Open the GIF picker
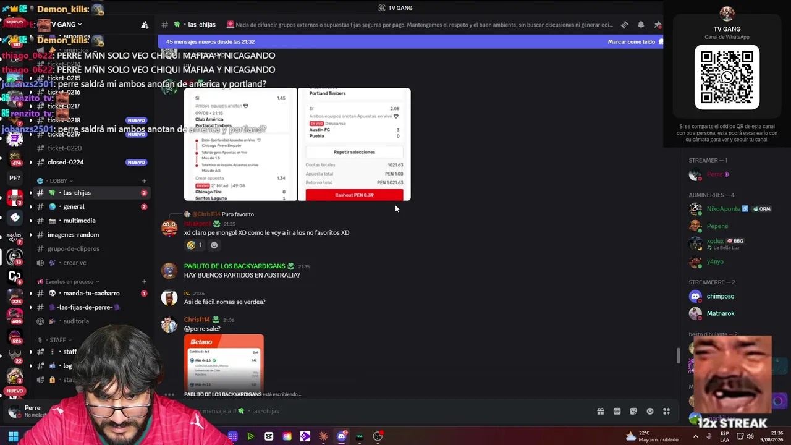Screen dimensions: 791x445 click(x=617, y=411)
